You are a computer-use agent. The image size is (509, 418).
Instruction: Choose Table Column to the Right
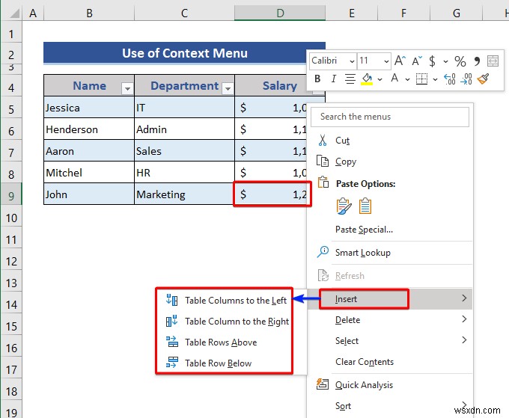coord(237,322)
